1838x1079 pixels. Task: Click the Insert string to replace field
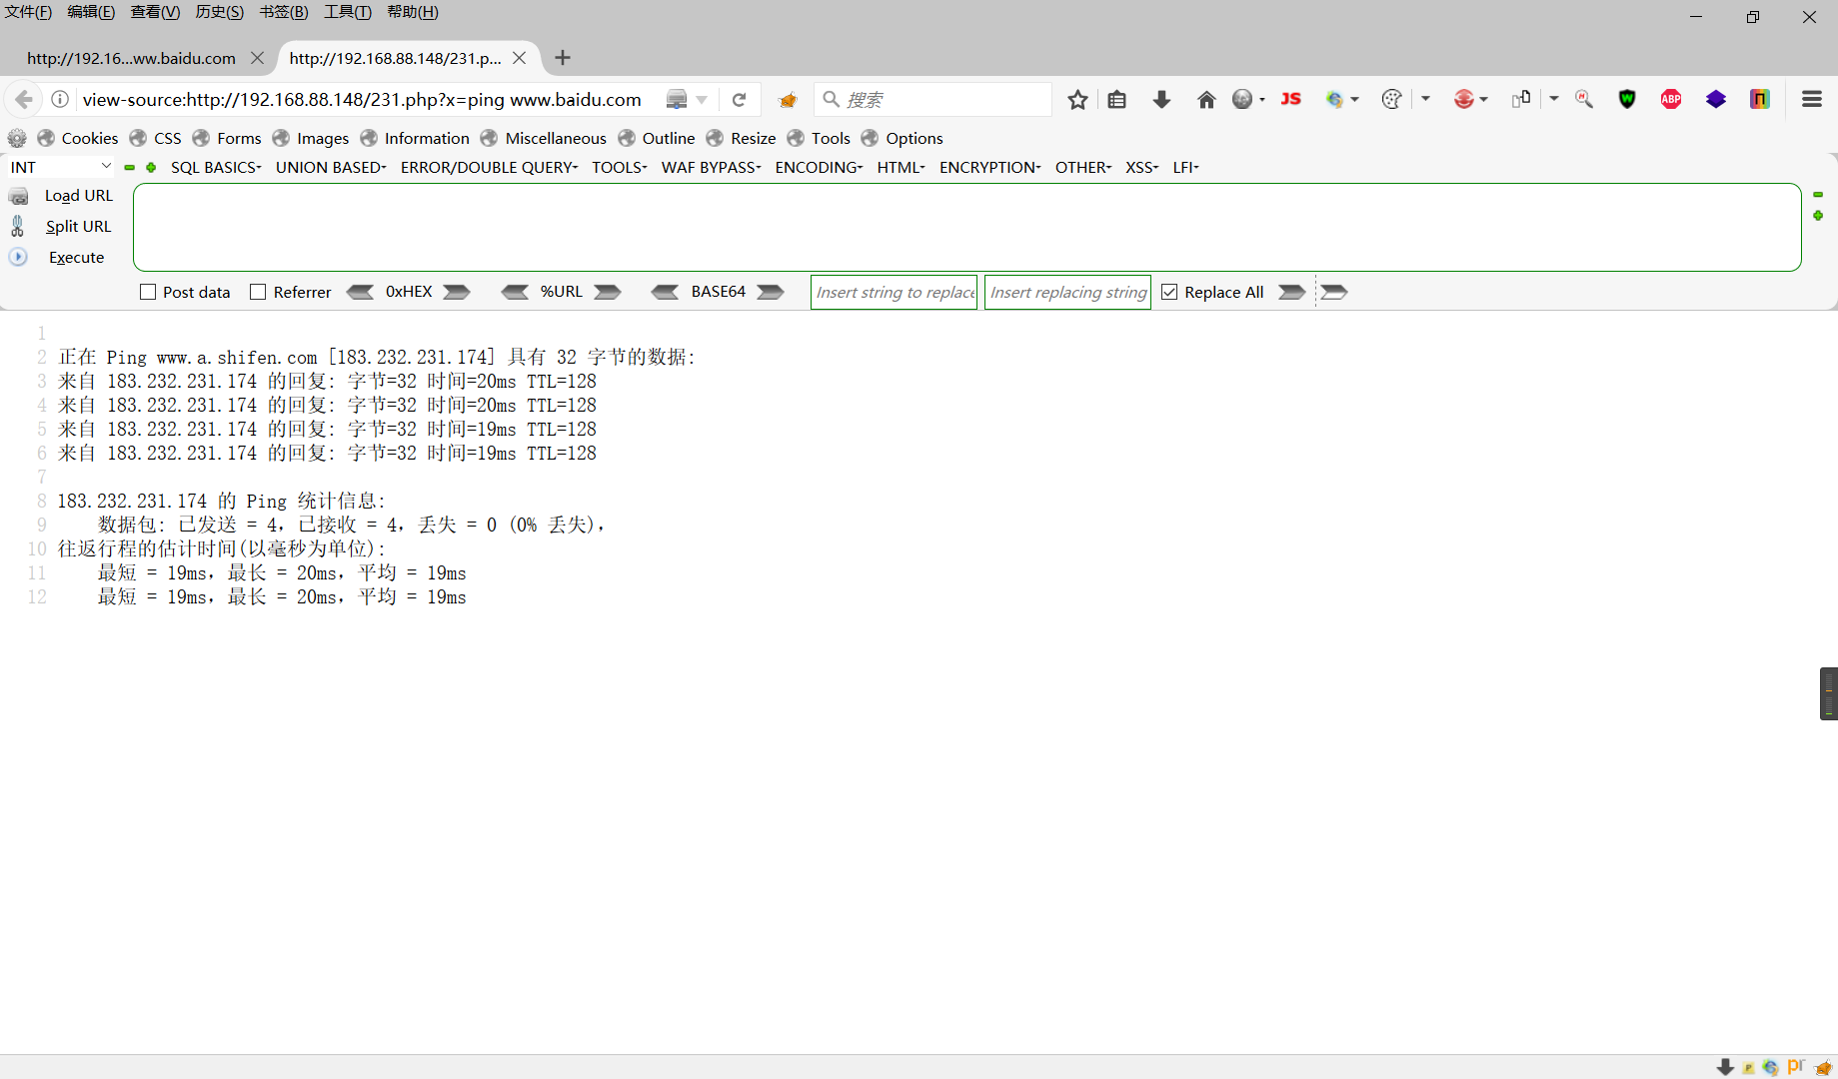(x=893, y=291)
